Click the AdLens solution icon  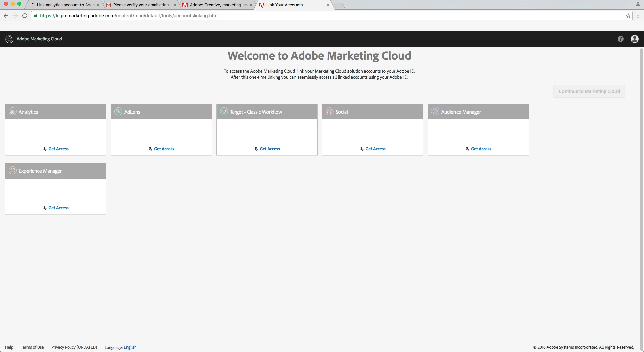pyautogui.click(x=118, y=111)
